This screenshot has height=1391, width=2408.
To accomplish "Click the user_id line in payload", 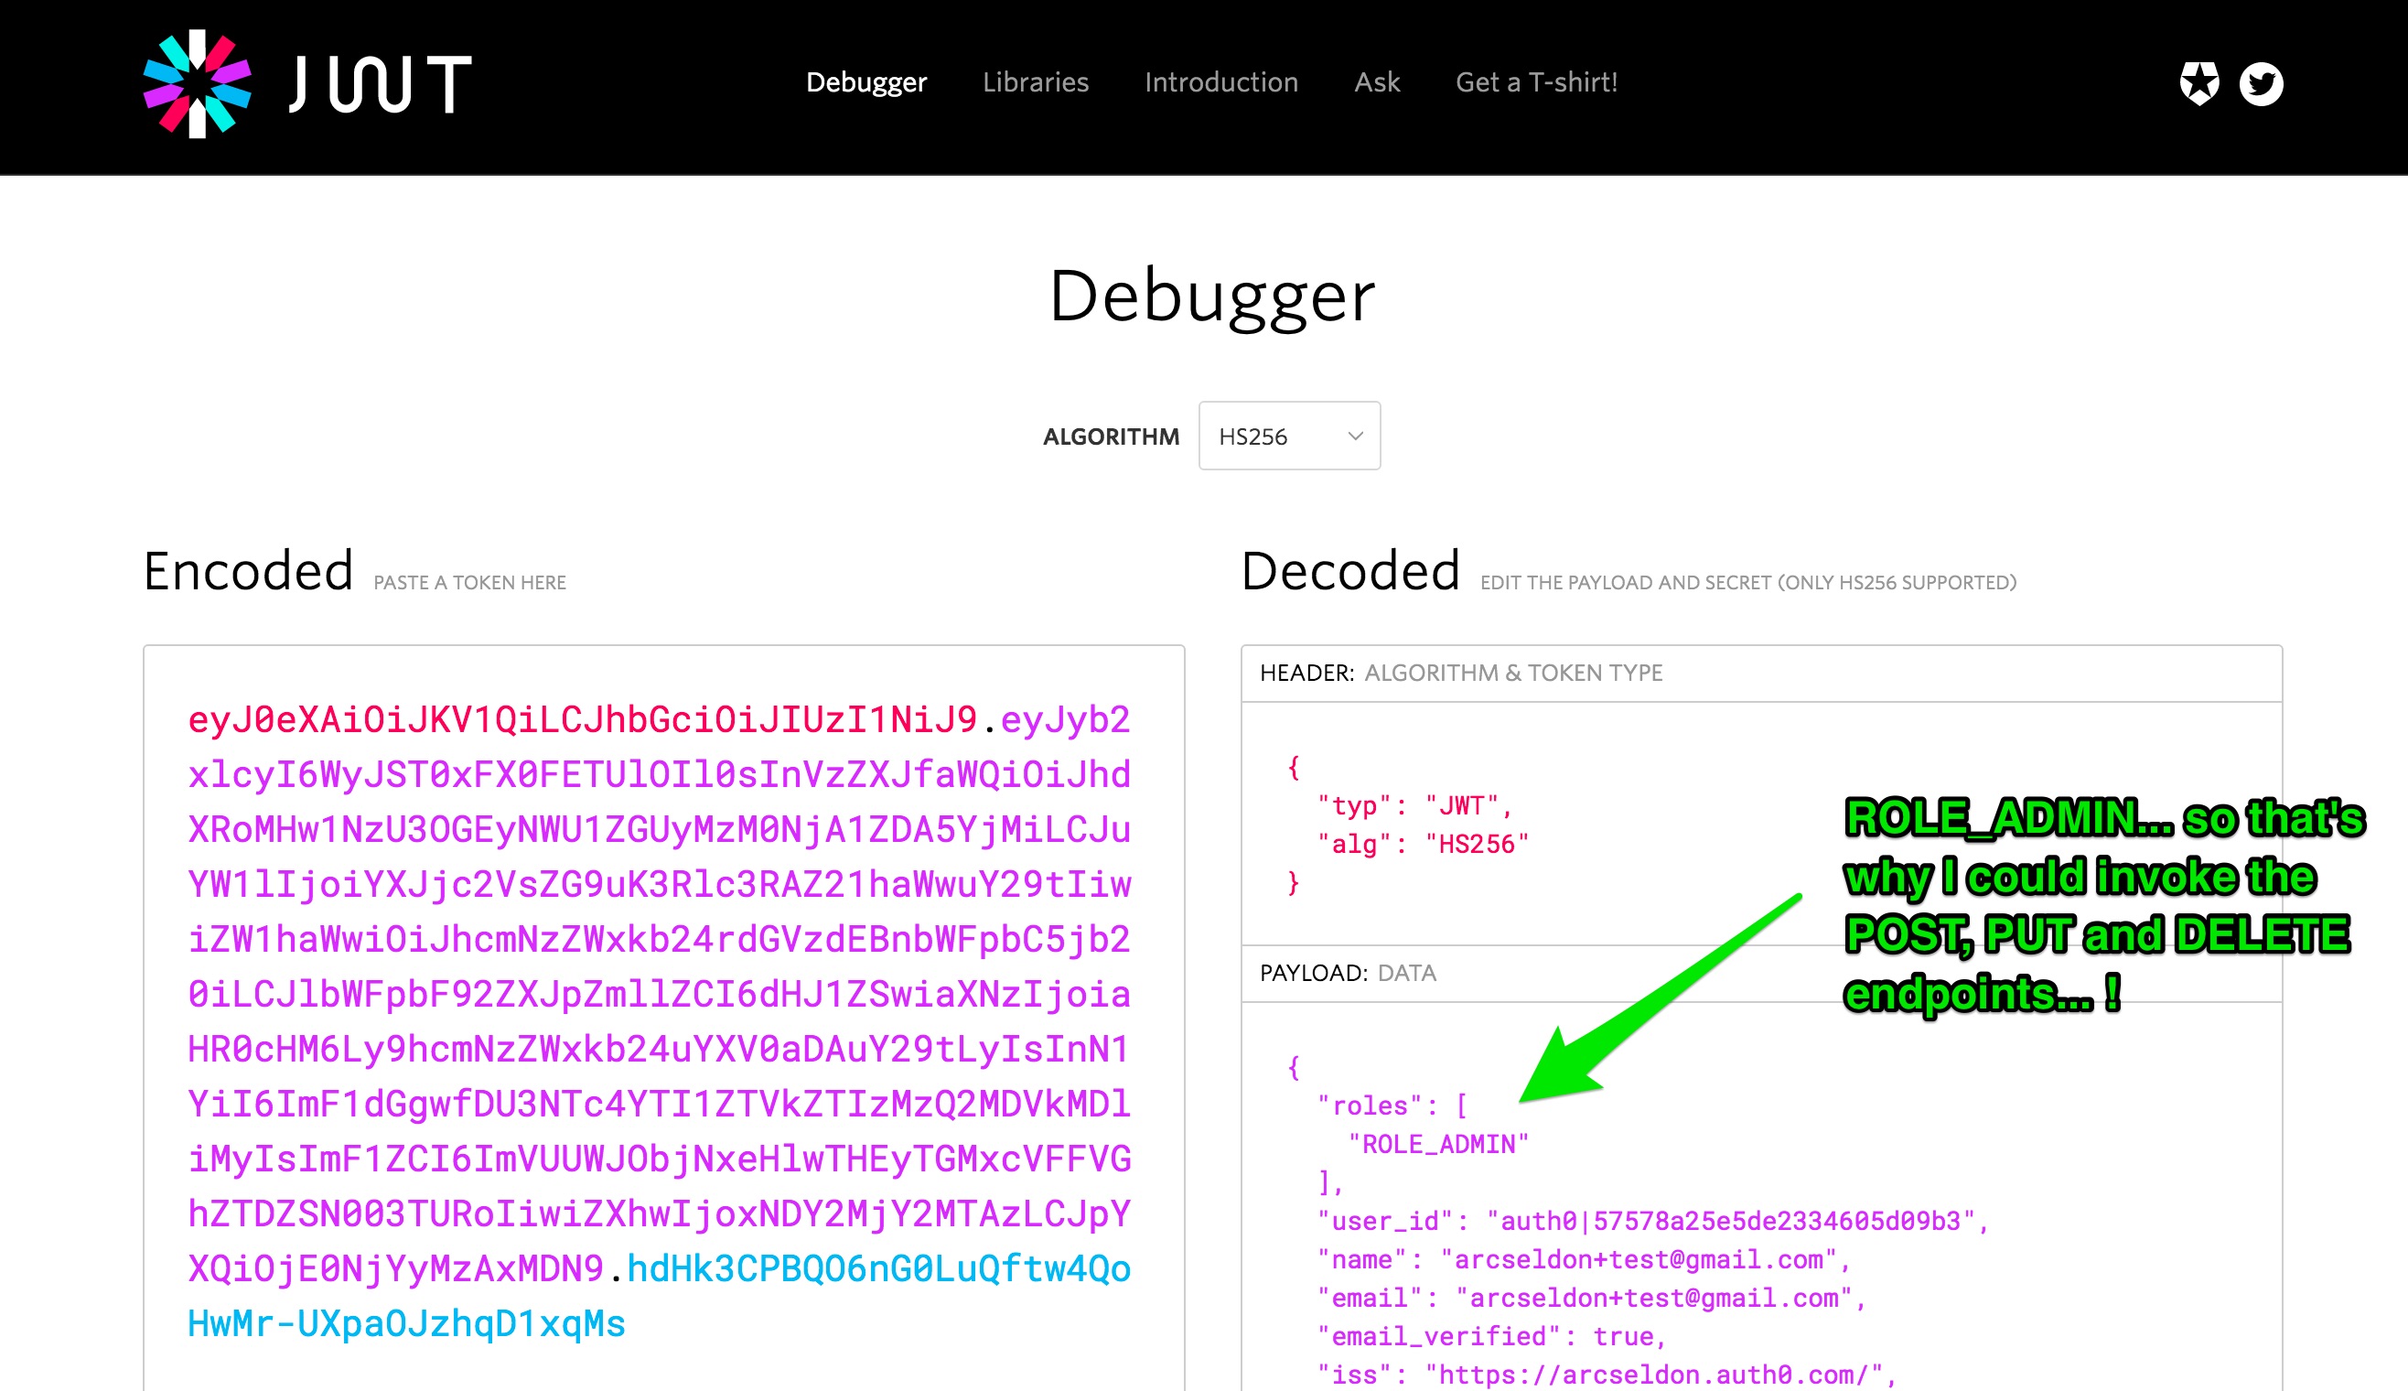I will click(x=1650, y=1221).
